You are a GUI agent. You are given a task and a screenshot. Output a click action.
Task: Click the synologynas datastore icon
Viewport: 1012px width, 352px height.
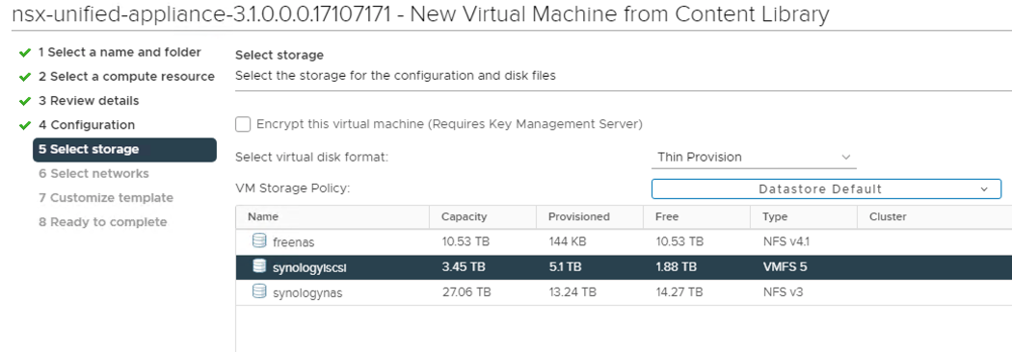click(x=259, y=292)
